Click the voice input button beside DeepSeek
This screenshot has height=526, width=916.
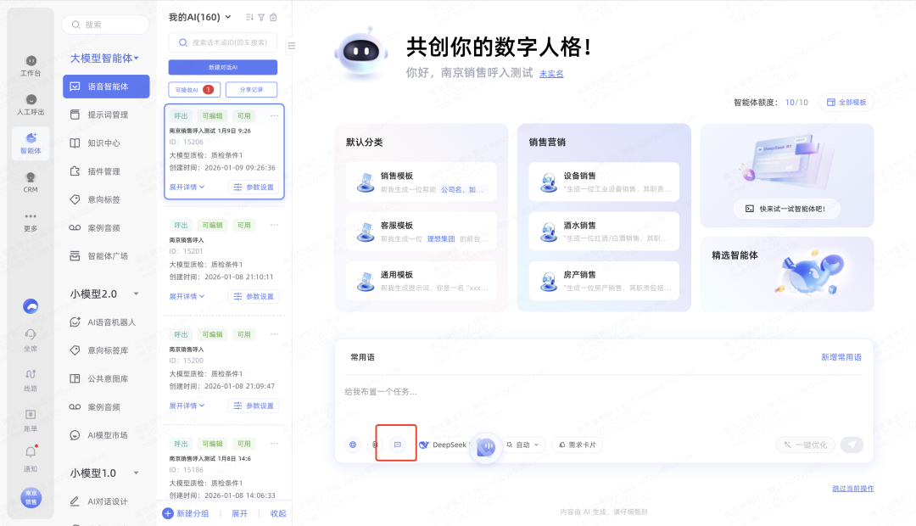coord(486,446)
